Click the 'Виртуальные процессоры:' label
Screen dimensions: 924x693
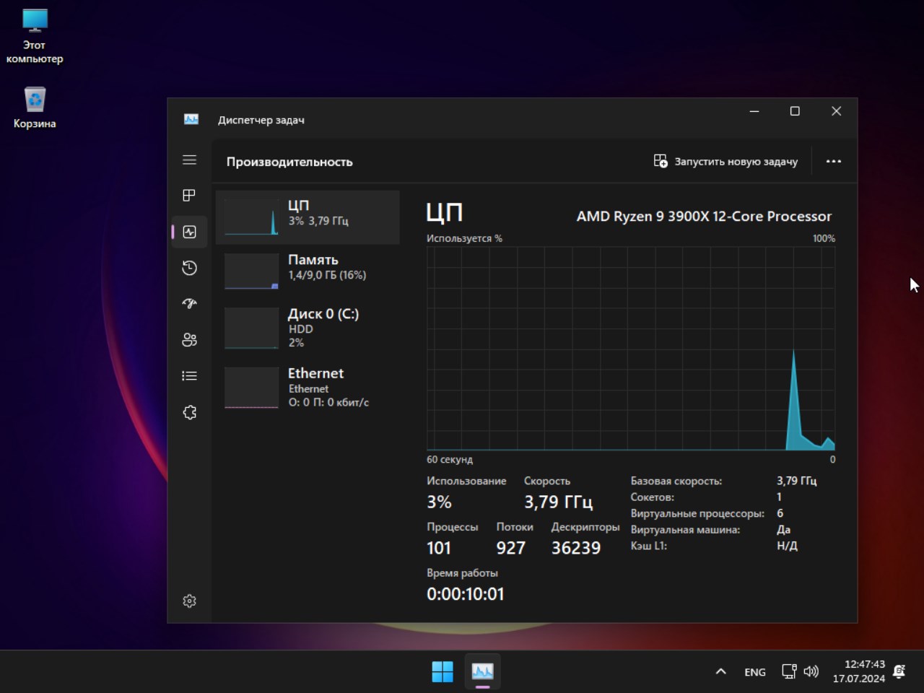point(697,513)
